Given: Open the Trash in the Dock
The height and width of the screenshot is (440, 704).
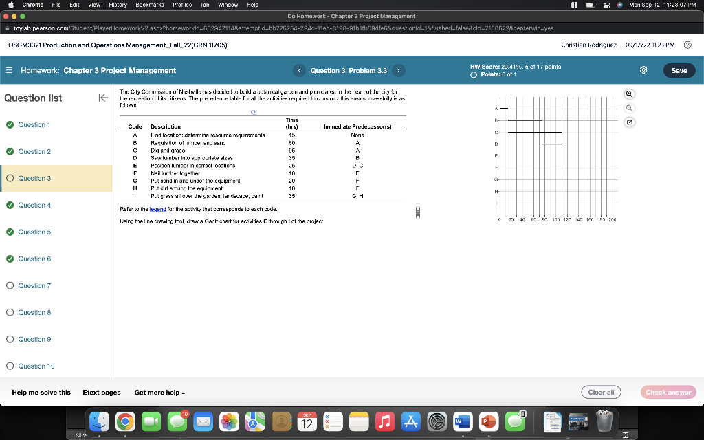Looking at the screenshot, I should tap(605, 421).
